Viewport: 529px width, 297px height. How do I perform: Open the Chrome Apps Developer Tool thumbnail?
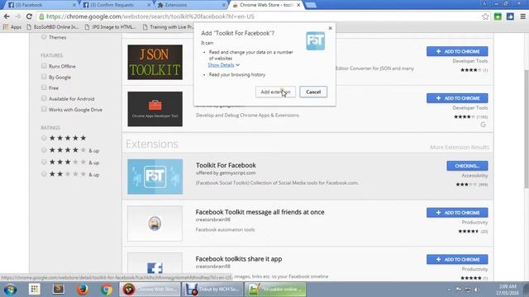click(155, 109)
